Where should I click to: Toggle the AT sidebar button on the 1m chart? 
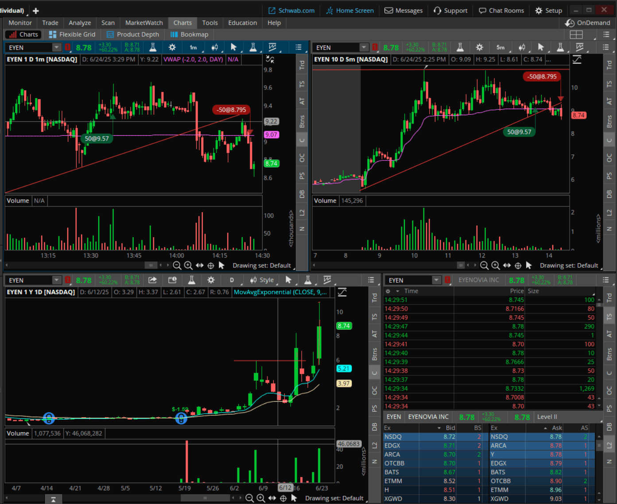click(302, 102)
